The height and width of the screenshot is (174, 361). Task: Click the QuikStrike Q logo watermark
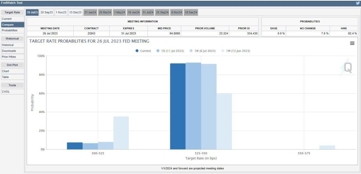[347, 67]
